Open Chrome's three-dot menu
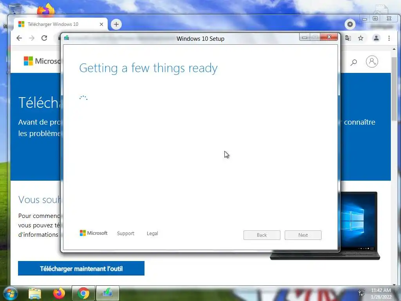Image resolution: width=401 pixels, height=301 pixels. coord(389,38)
